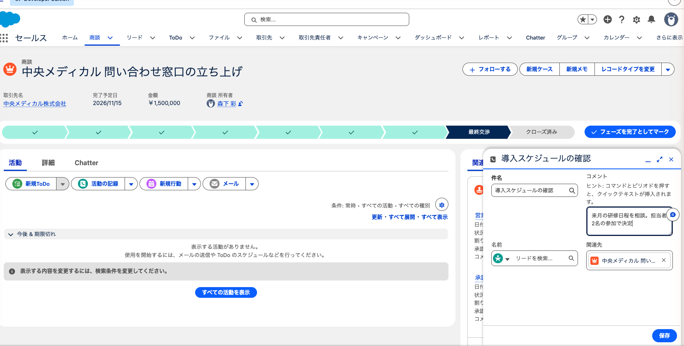
Task: Open the notifications bell icon
Action: (651, 19)
